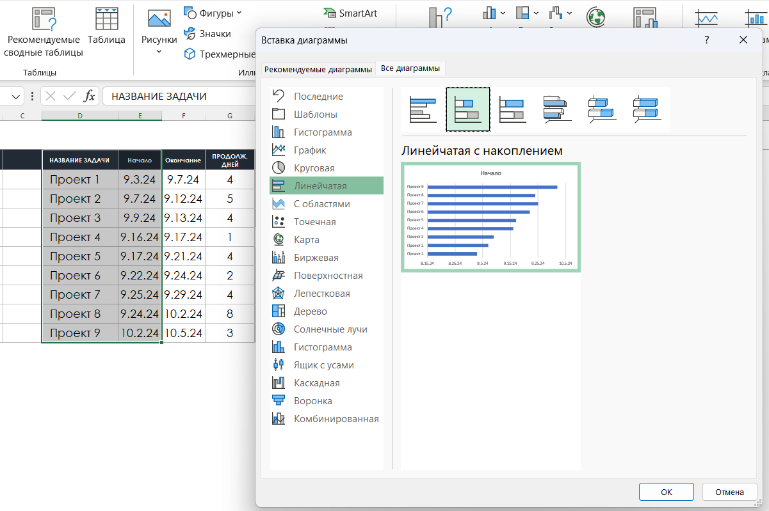The width and height of the screenshot is (769, 511).
Task: Click the Окончание header cell
Action: pyautogui.click(x=183, y=160)
